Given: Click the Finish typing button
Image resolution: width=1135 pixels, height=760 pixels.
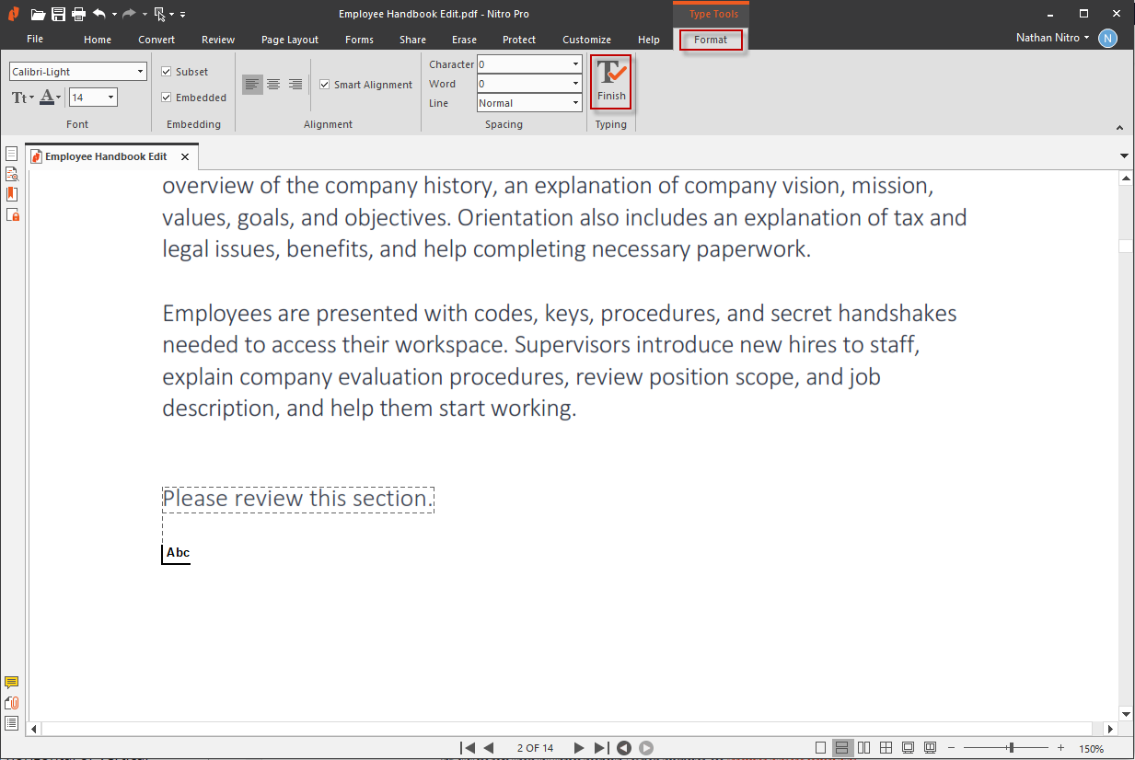Looking at the screenshot, I should tap(610, 81).
